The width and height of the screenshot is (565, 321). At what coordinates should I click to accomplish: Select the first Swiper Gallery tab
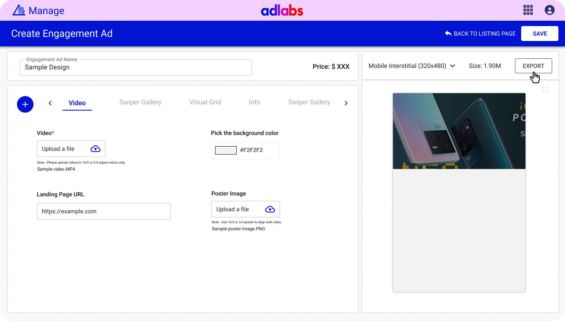[140, 102]
